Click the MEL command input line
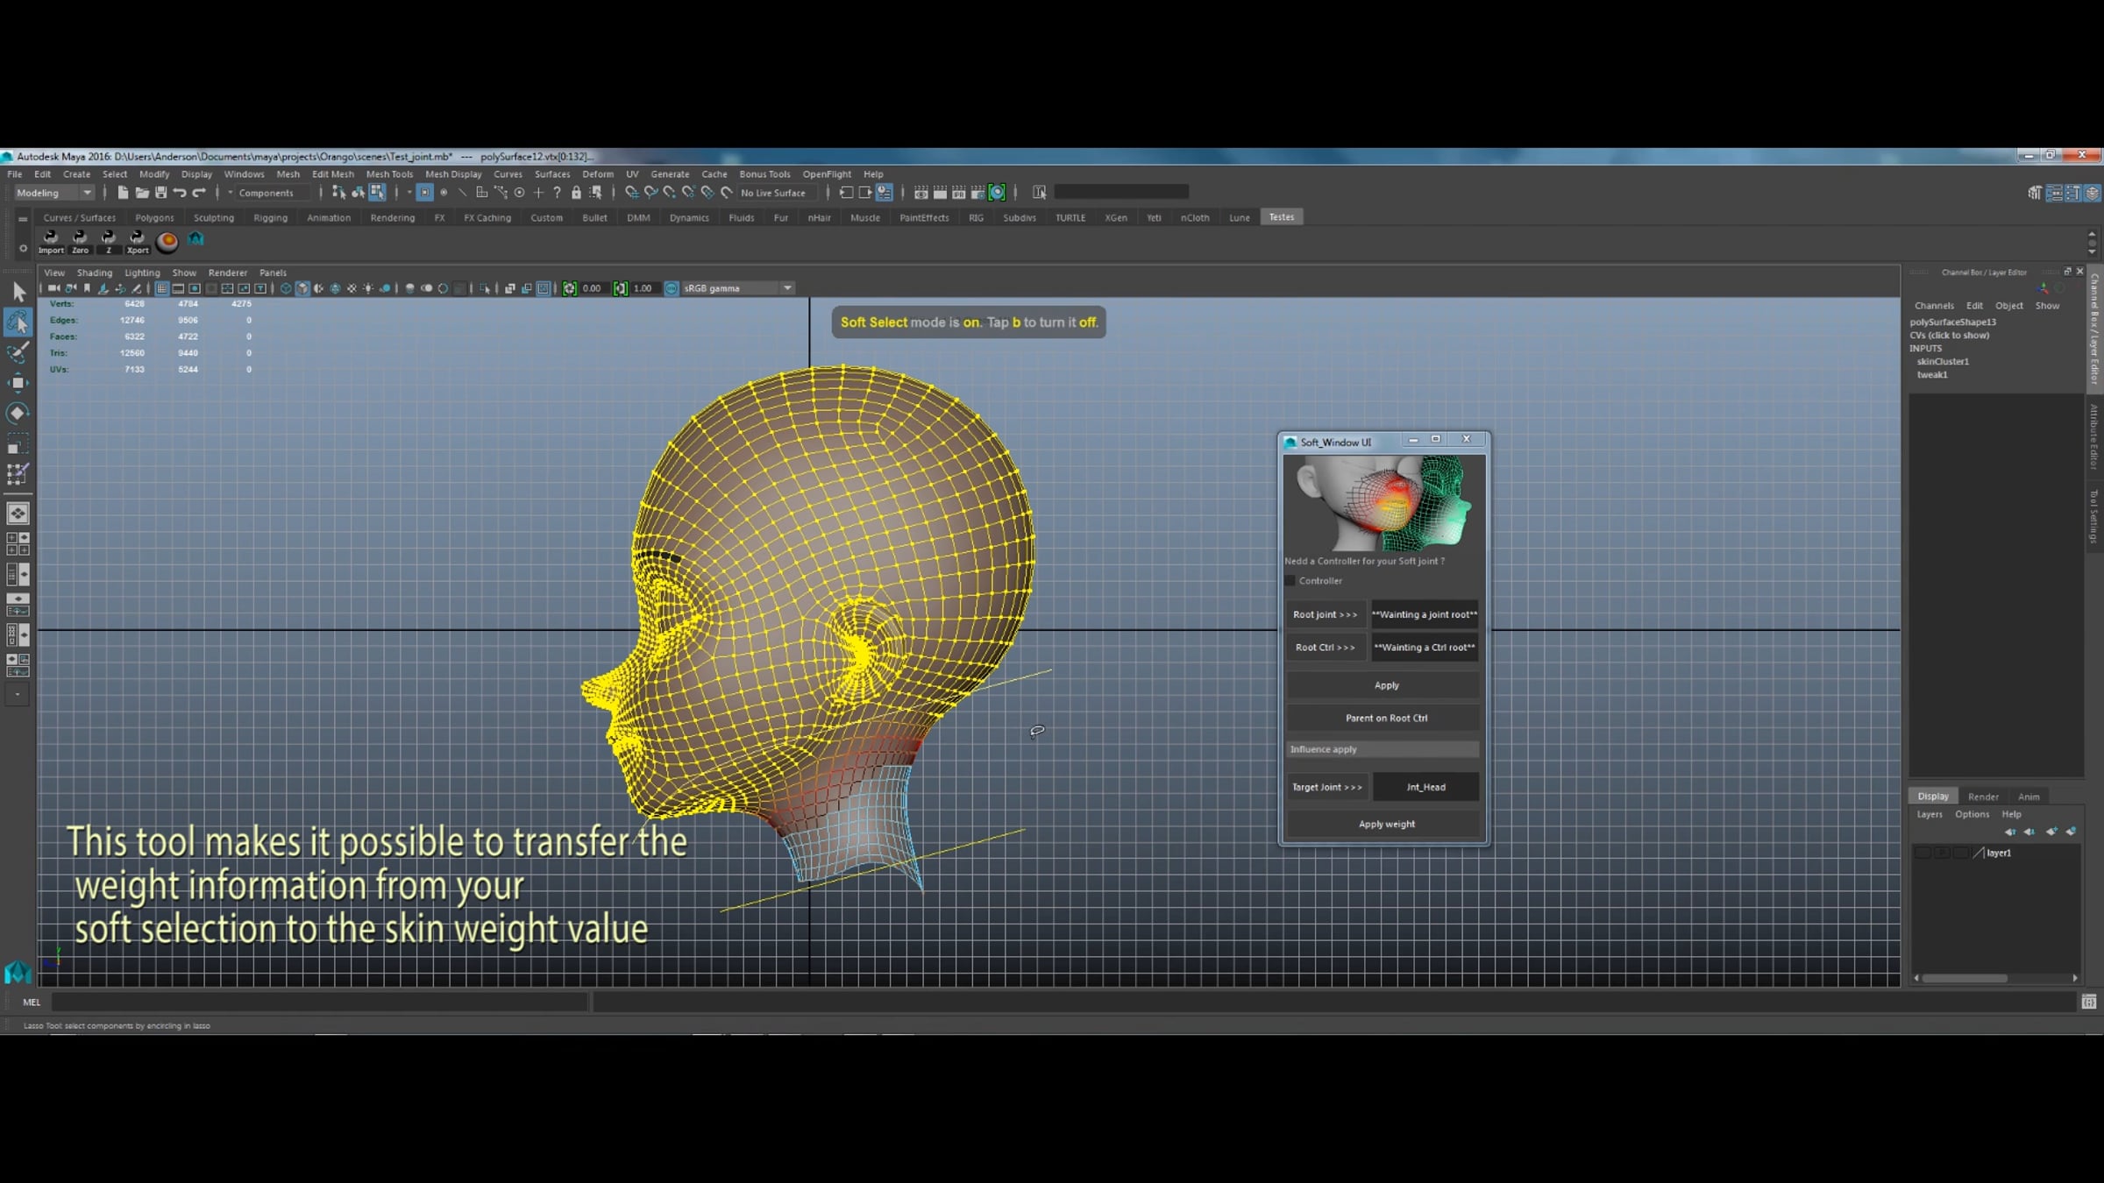Screen dimensions: 2104x1183 (319, 1002)
